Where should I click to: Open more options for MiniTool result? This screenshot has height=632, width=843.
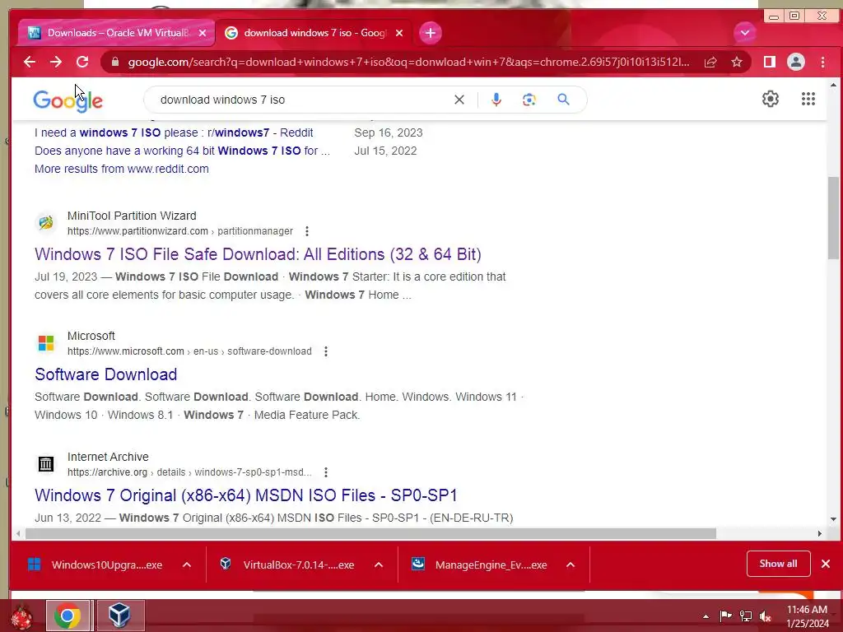[307, 231]
